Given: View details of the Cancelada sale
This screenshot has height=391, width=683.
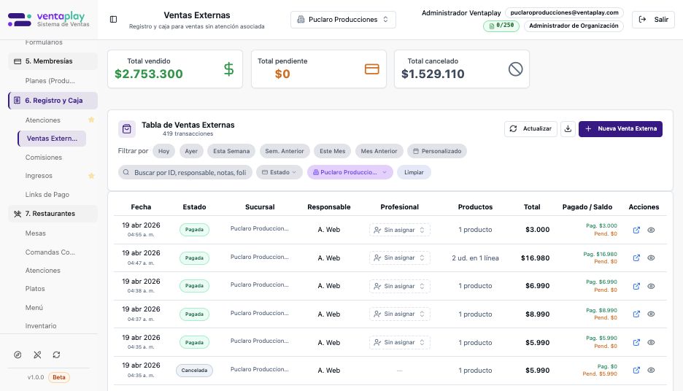Looking at the screenshot, I should pos(651,370).
